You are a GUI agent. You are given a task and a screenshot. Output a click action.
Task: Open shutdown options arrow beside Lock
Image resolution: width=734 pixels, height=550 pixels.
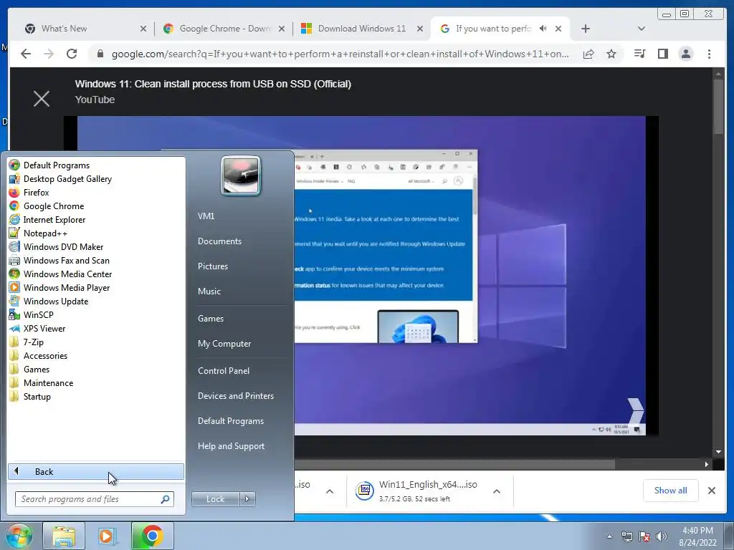(247, 499)
